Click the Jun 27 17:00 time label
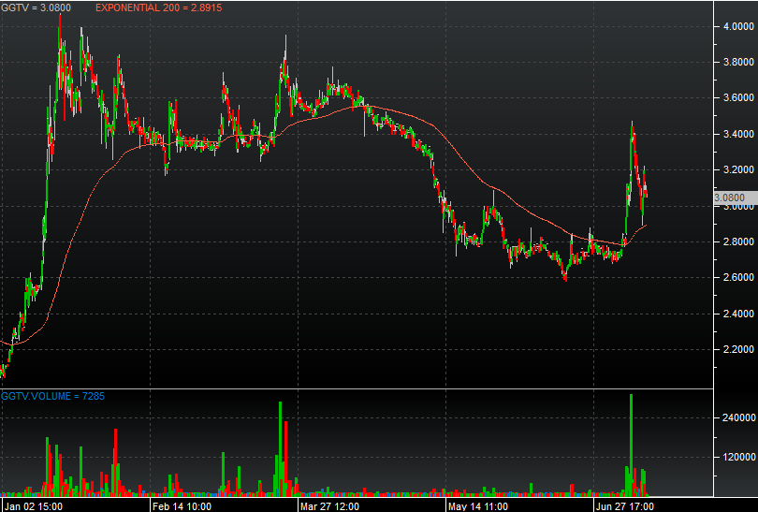This screenshot has height=512, width=758. click(624, 505)
